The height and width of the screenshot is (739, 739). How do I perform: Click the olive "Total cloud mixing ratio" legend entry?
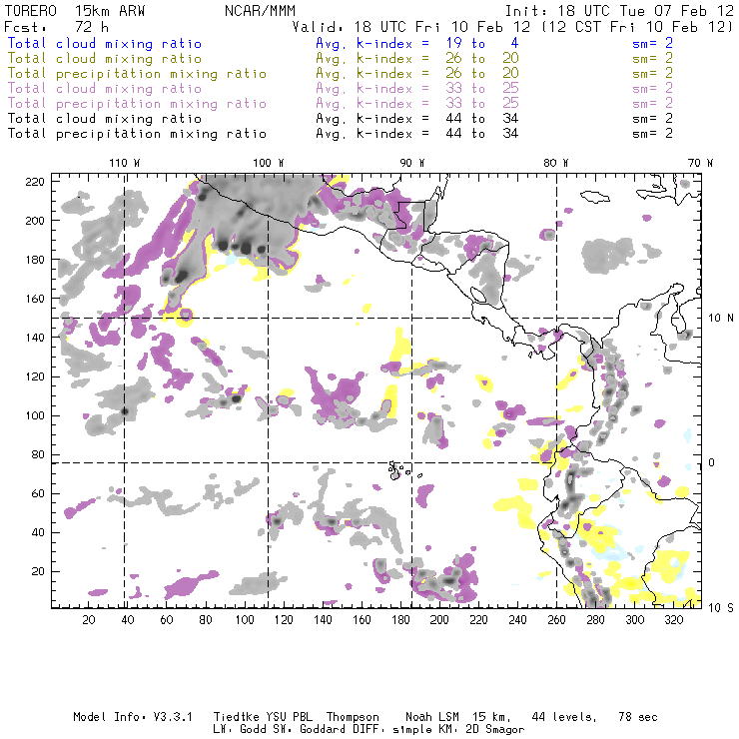tap(105, 59)
